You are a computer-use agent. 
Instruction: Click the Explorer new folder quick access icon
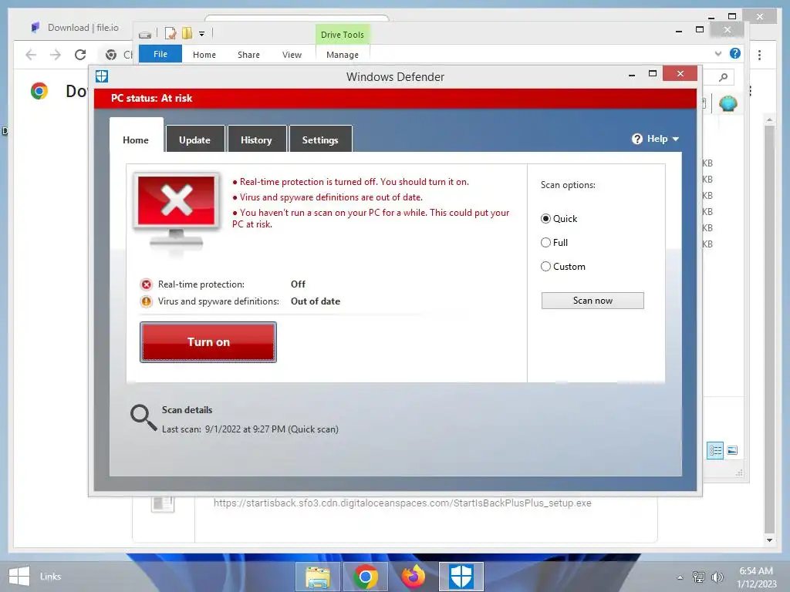click(187, 33)
